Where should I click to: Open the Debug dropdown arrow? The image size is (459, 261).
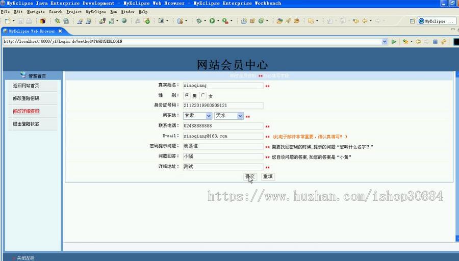pyautogui.click(x=205, y=21)
